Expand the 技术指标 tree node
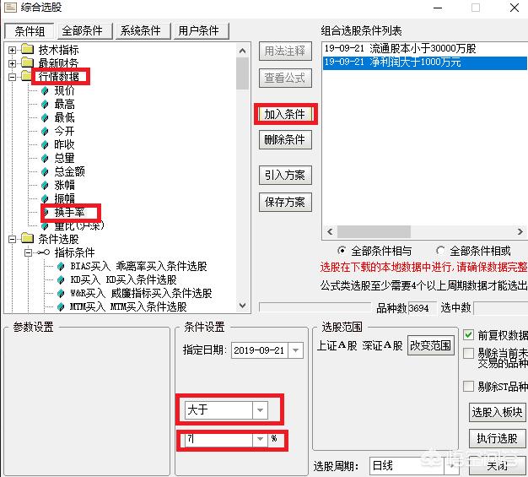 click(13, 50)
